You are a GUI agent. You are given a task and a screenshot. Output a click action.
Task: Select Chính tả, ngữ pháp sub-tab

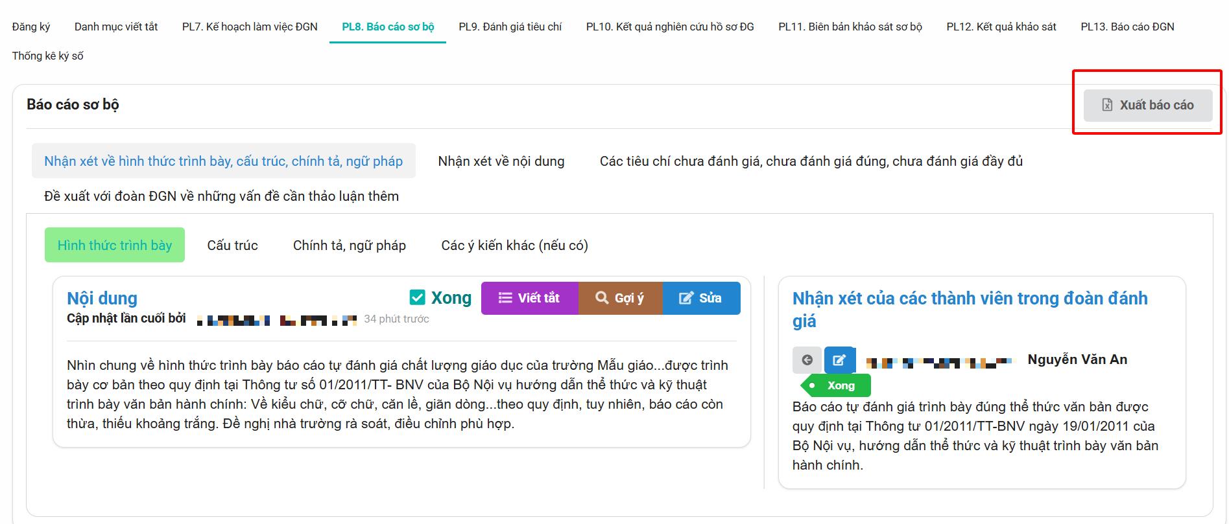[x=349, y=245]
